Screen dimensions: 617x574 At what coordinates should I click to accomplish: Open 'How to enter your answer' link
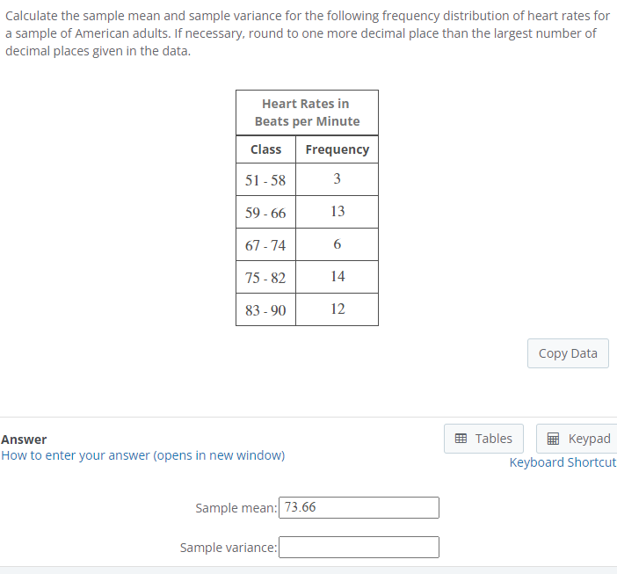[x=143, y=455]
